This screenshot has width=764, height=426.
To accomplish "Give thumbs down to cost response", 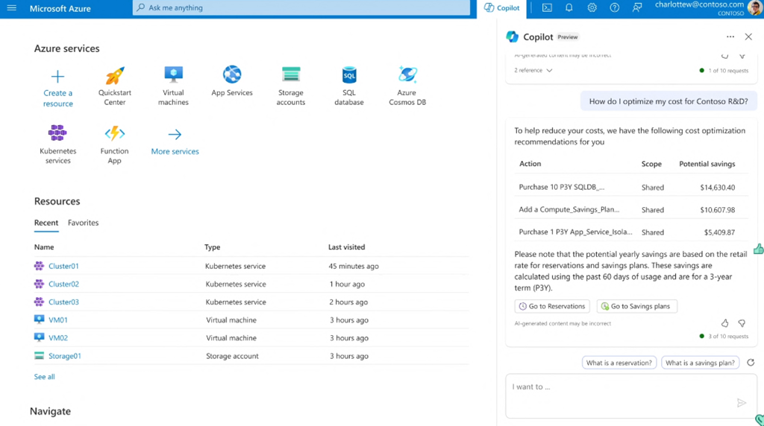I will point(742,323).
